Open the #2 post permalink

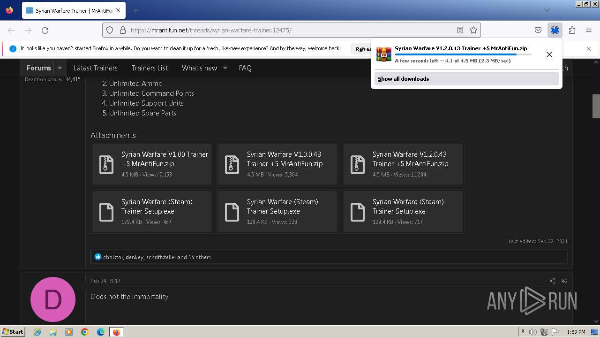tap(564, 281)
